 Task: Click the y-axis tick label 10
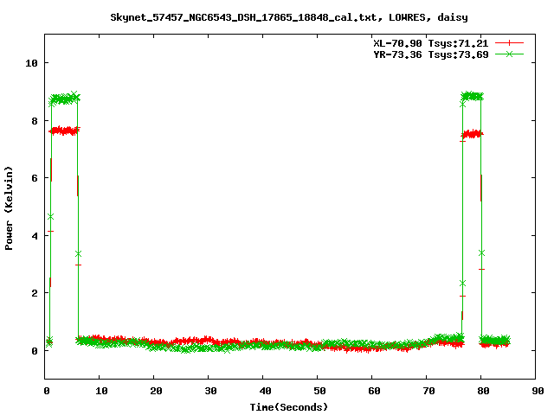tap(31, 63)
